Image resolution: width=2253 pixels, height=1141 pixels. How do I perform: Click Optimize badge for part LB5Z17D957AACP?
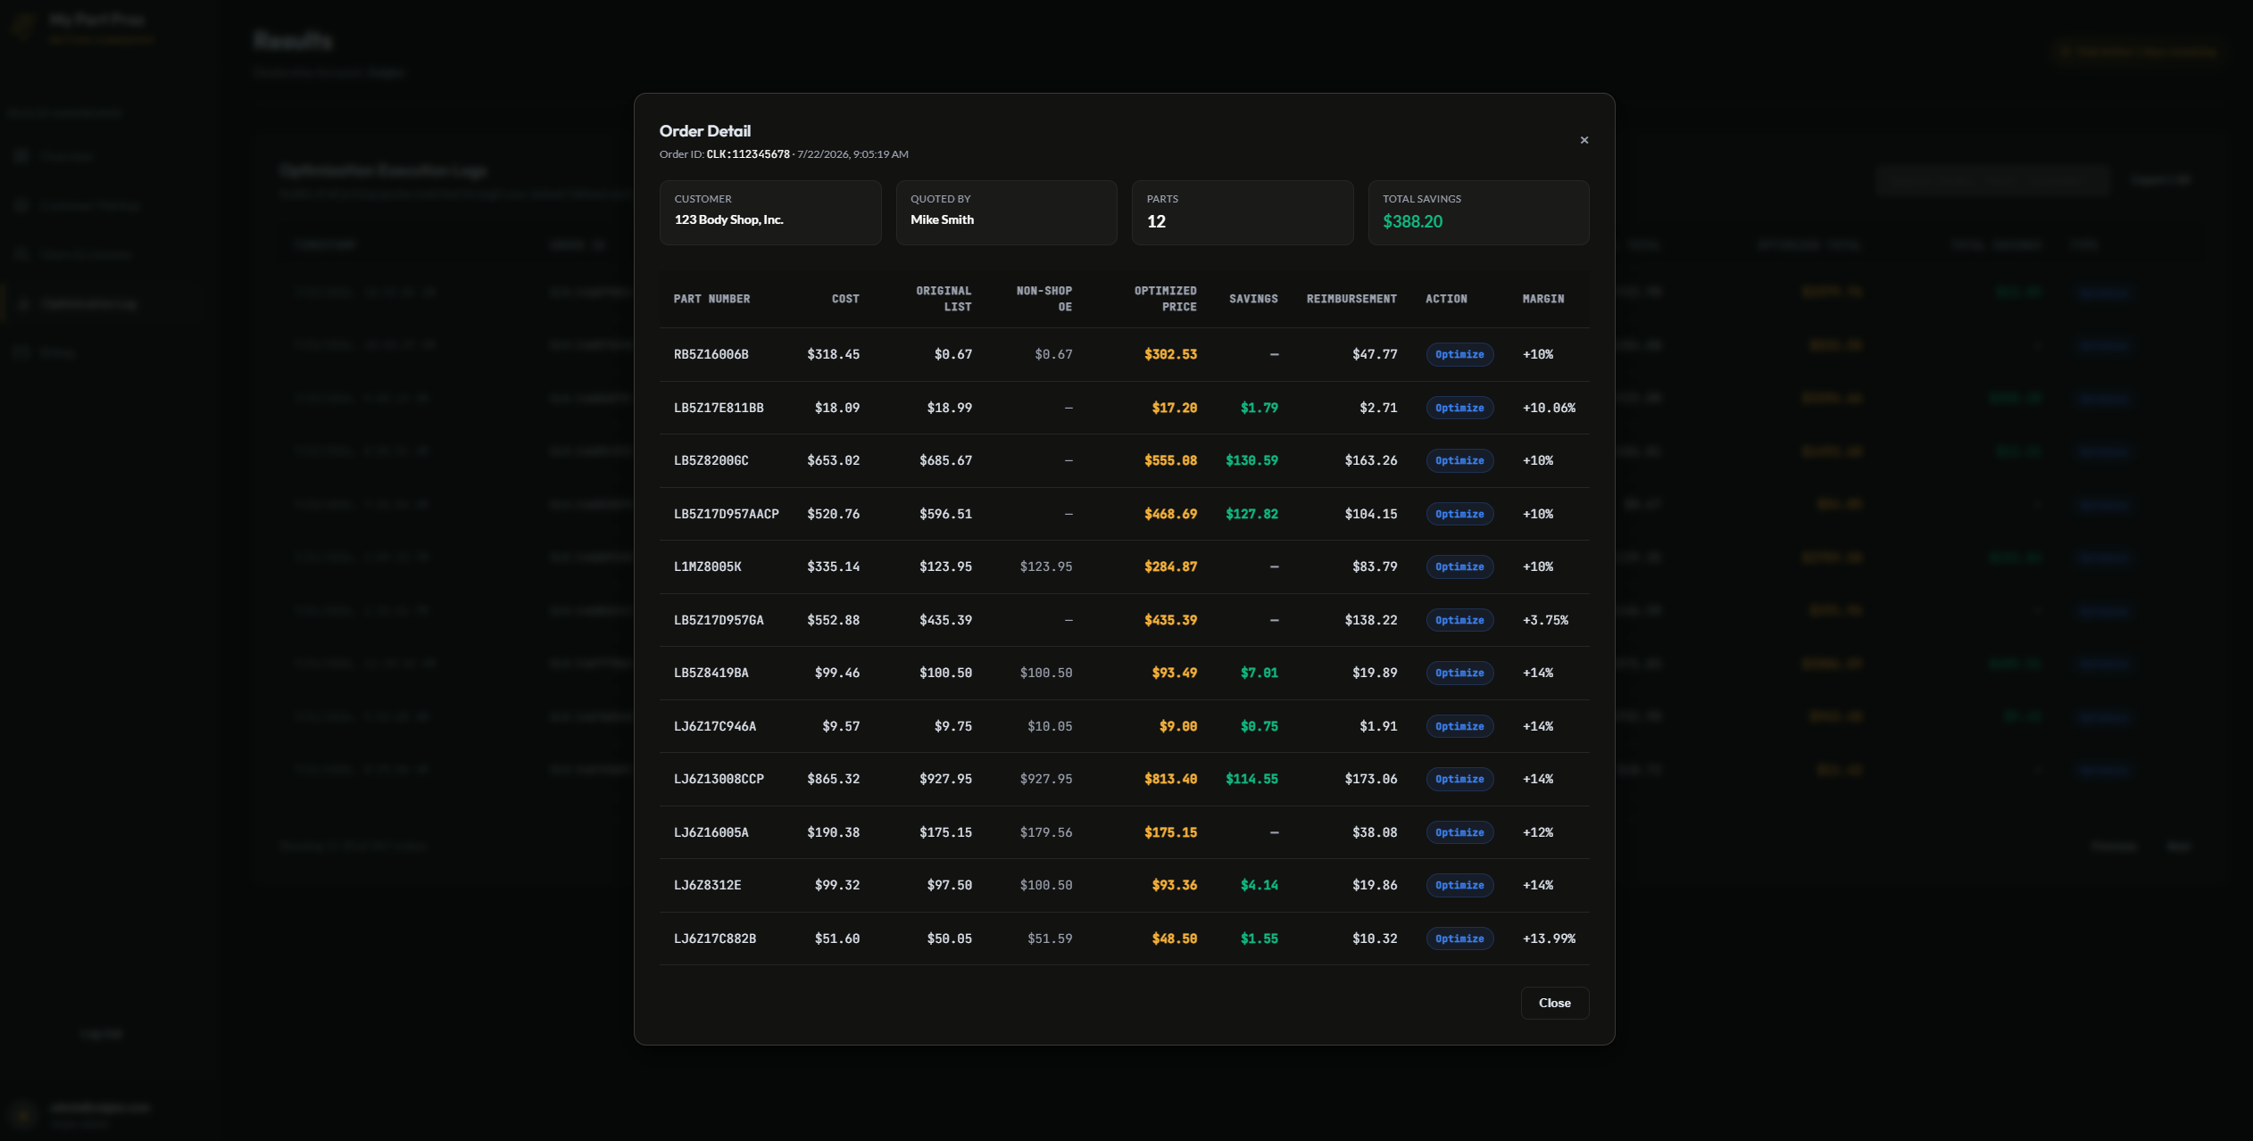click(1459, 514)
